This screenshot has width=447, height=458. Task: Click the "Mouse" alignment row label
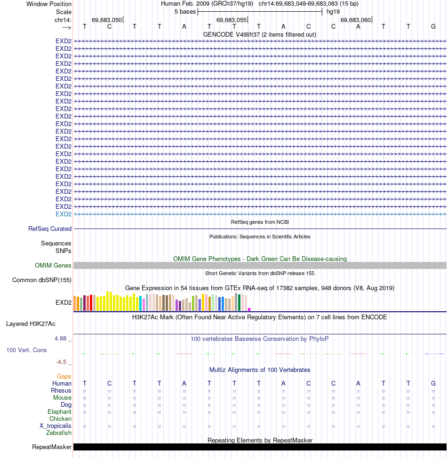coord(62,397)
